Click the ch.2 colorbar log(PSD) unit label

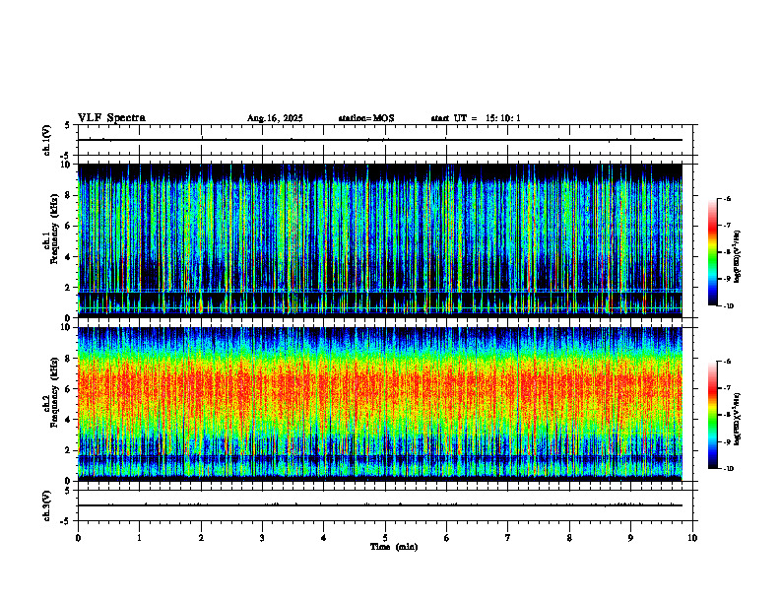point(738,419)
